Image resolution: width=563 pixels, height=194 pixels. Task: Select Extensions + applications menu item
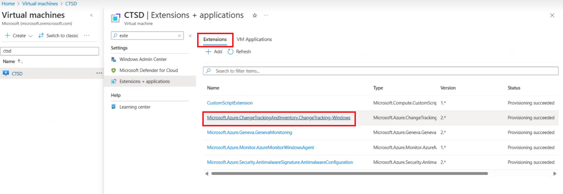coord(150,81)
